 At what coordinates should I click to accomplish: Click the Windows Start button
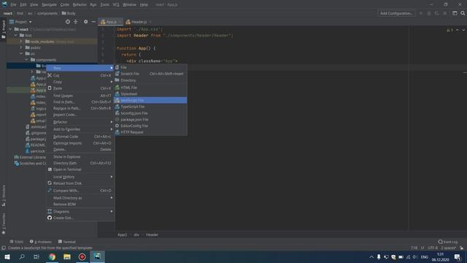click(7, 256)
